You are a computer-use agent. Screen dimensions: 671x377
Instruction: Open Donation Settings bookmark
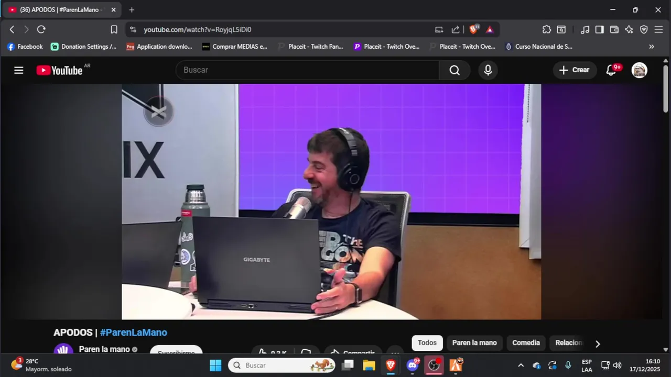click(x=84, y=47)
